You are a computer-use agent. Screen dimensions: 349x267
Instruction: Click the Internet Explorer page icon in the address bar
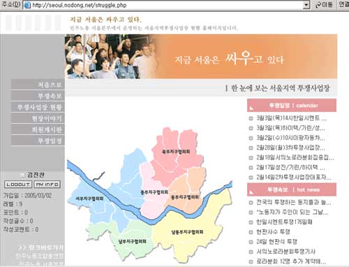(x=27, y=5)
